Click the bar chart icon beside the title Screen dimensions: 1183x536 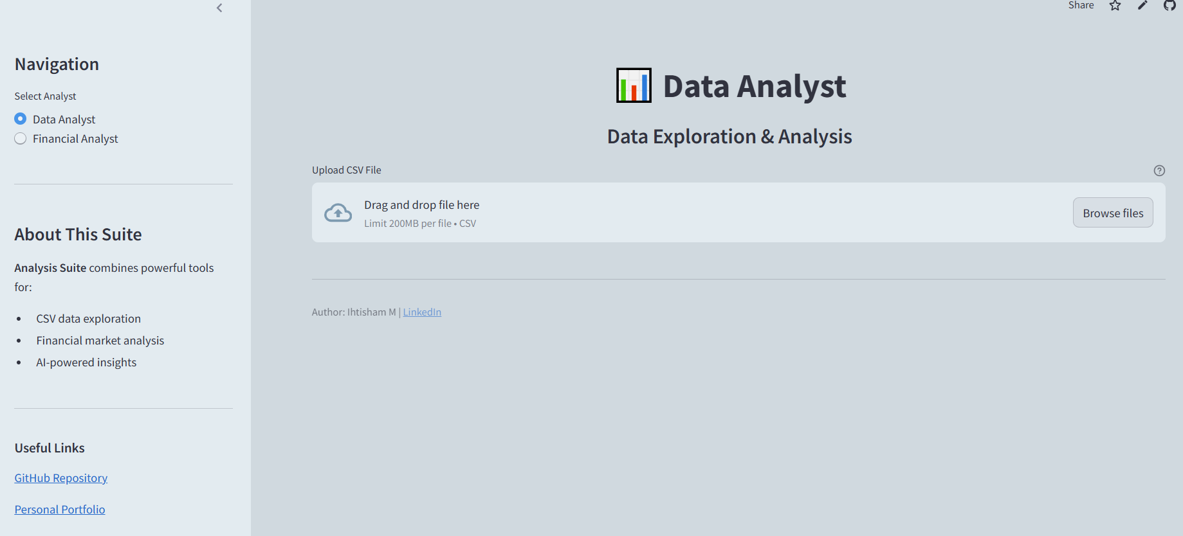(634, 85)
